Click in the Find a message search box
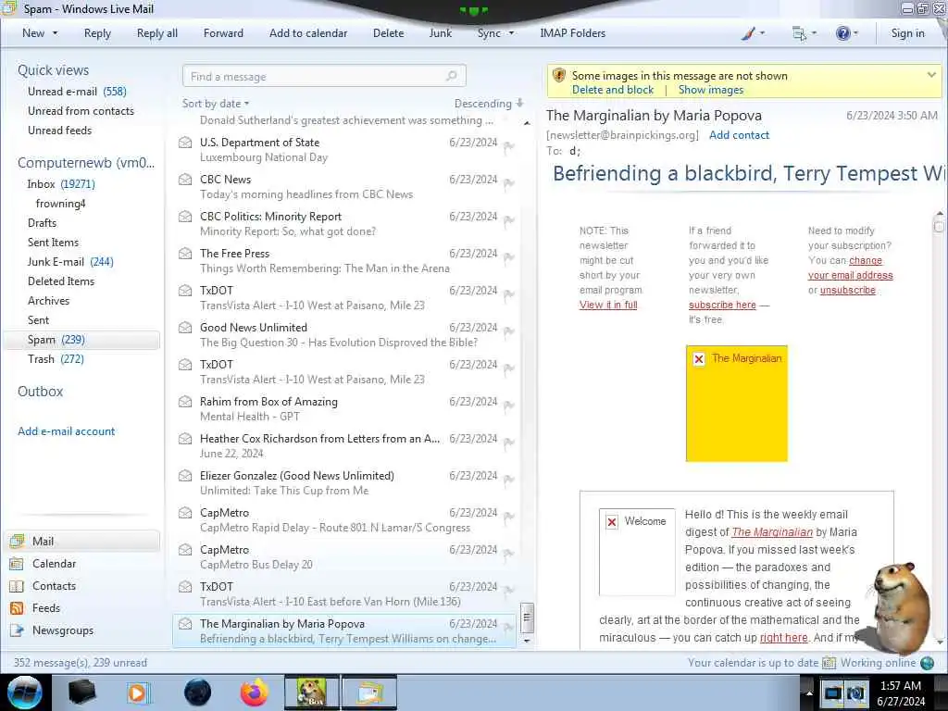This screenshot has width=948, height=711. coord(324,76)
